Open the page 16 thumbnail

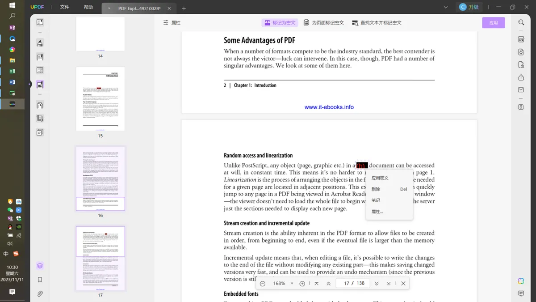100,179
